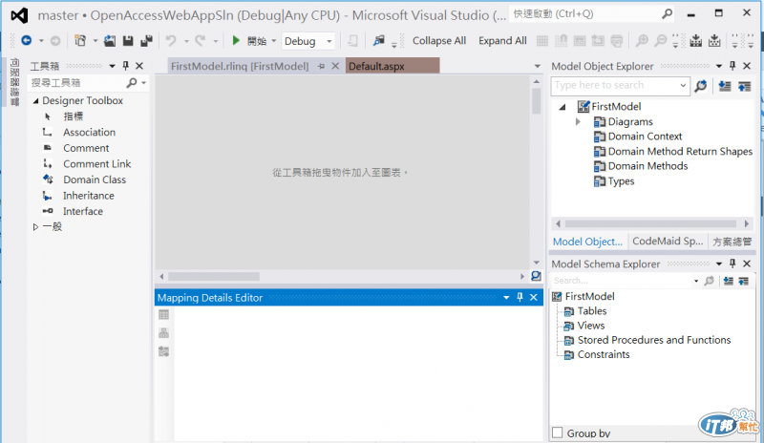Collapse the FirstModel node in Model Object Explorer
Viewport: 764px width, 443px height.
point(562,107)
